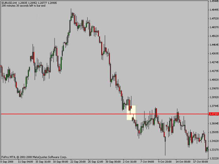Click the 1.44645 price axis label
The height and width of the screenshot is (164, 219).
coord(214,45)
